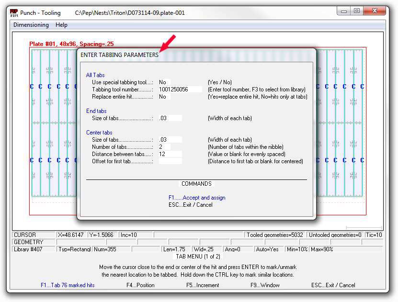Click the End tabs 'Size of tabs' field
398x302 pixels.
(x=170, y=118)
